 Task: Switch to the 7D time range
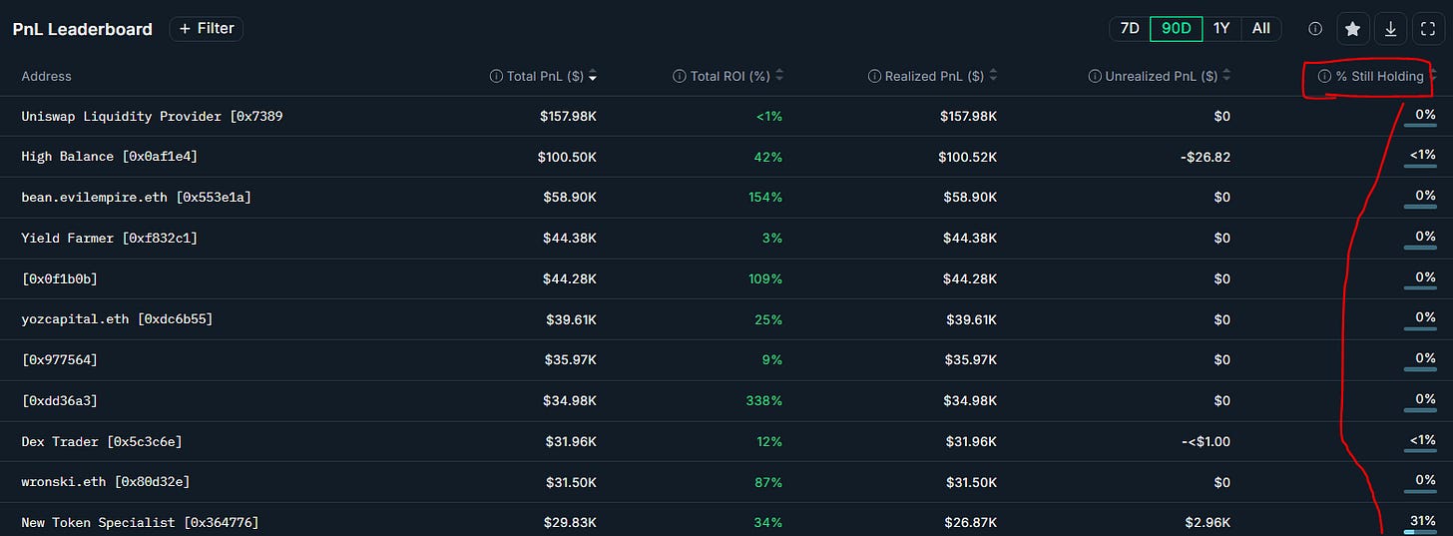[1130, 29]
